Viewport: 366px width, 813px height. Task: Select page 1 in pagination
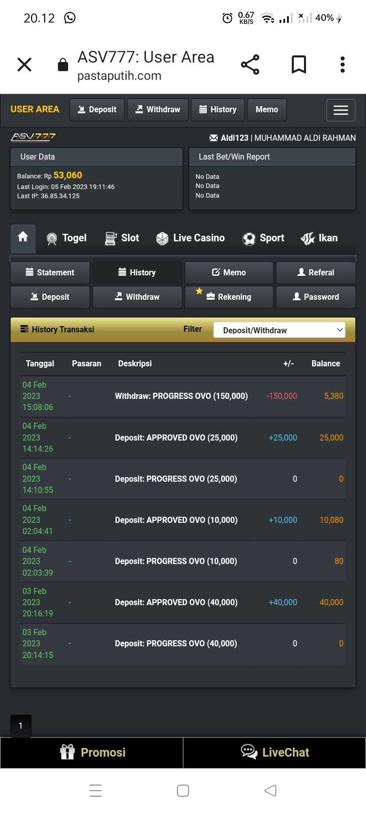click(21, 726)
